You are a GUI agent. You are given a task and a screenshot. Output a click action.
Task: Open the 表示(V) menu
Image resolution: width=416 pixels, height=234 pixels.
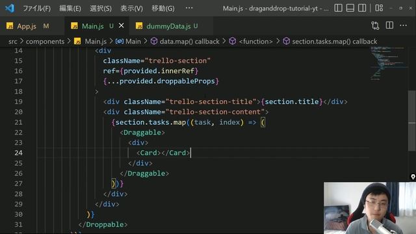coord(131,8)
